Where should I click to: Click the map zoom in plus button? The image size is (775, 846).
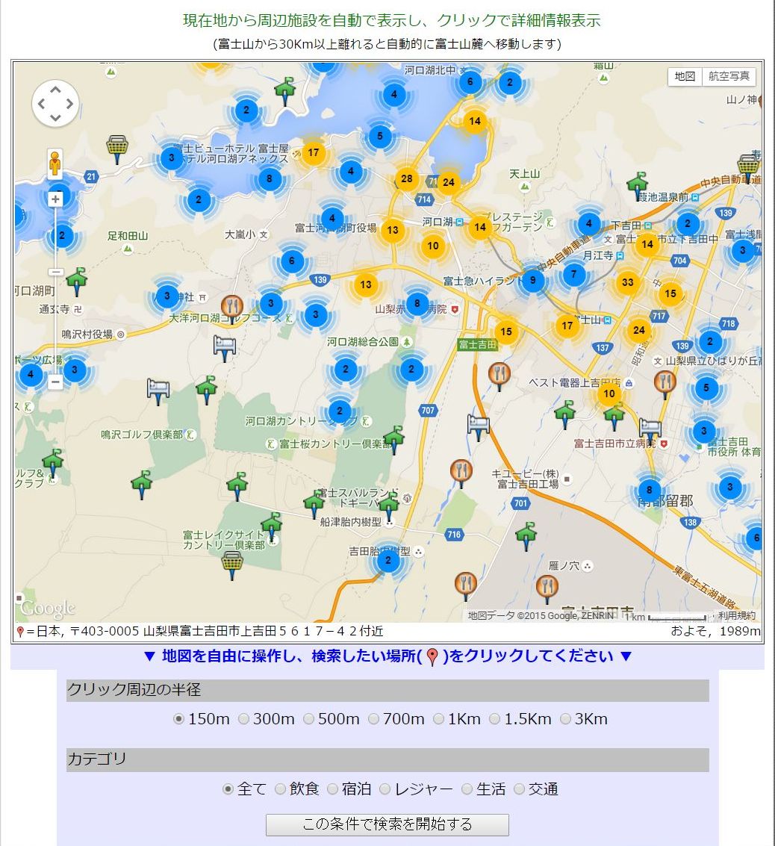click(55, 199)
